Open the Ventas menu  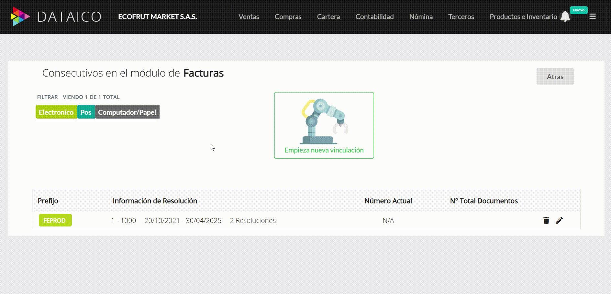click(249, 16)
